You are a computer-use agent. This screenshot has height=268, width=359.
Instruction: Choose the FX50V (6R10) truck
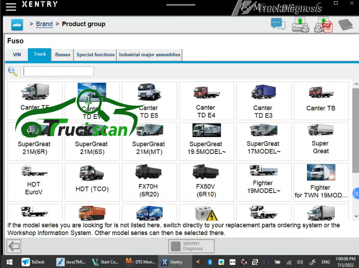coord(207,182)
